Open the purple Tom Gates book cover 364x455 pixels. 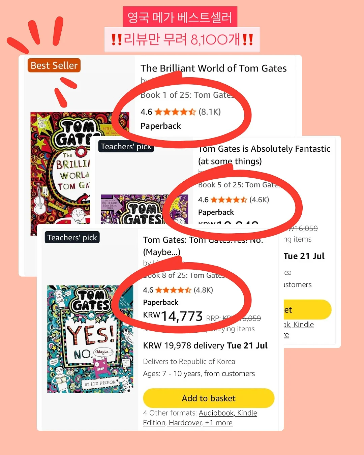[x=145, y=209]
